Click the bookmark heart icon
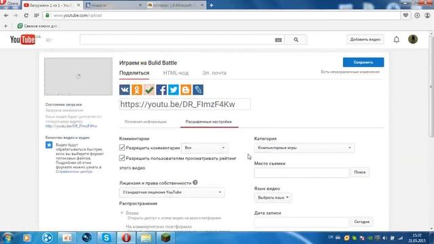Screen dimensions: 434x244 406,16
